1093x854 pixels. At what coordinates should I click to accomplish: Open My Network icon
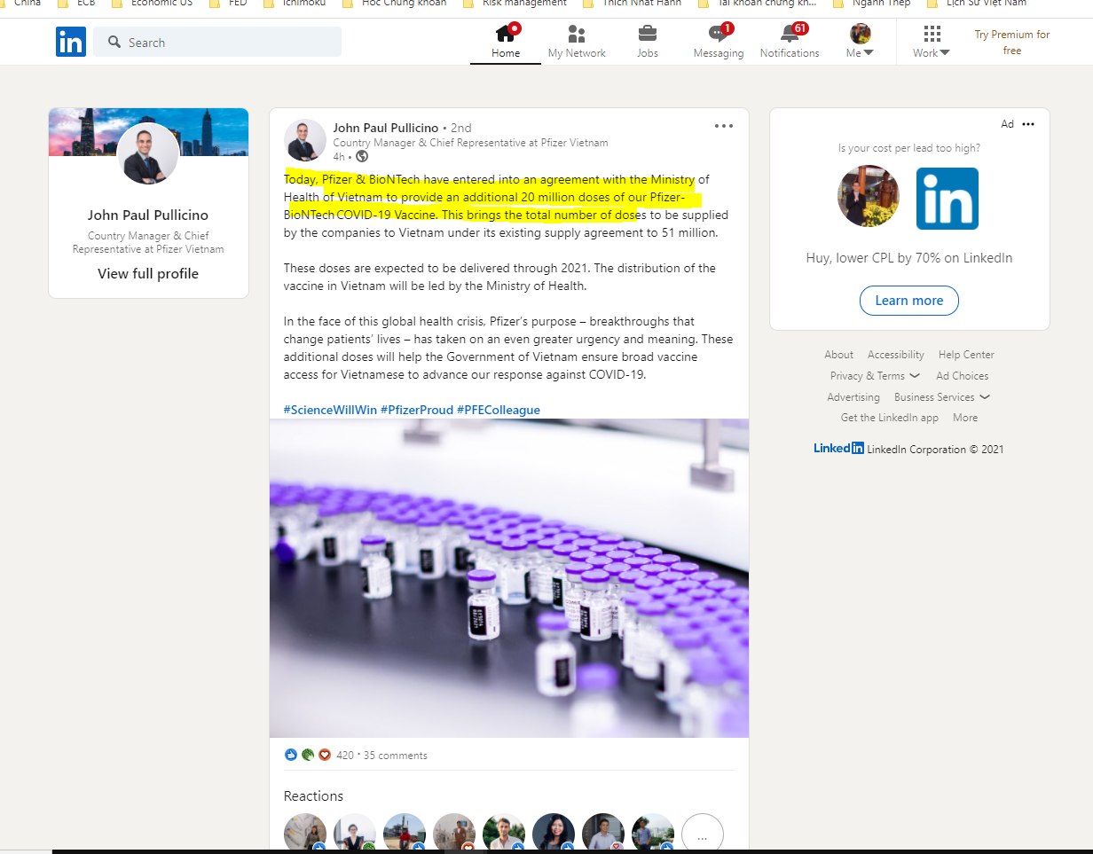(577, 35)
